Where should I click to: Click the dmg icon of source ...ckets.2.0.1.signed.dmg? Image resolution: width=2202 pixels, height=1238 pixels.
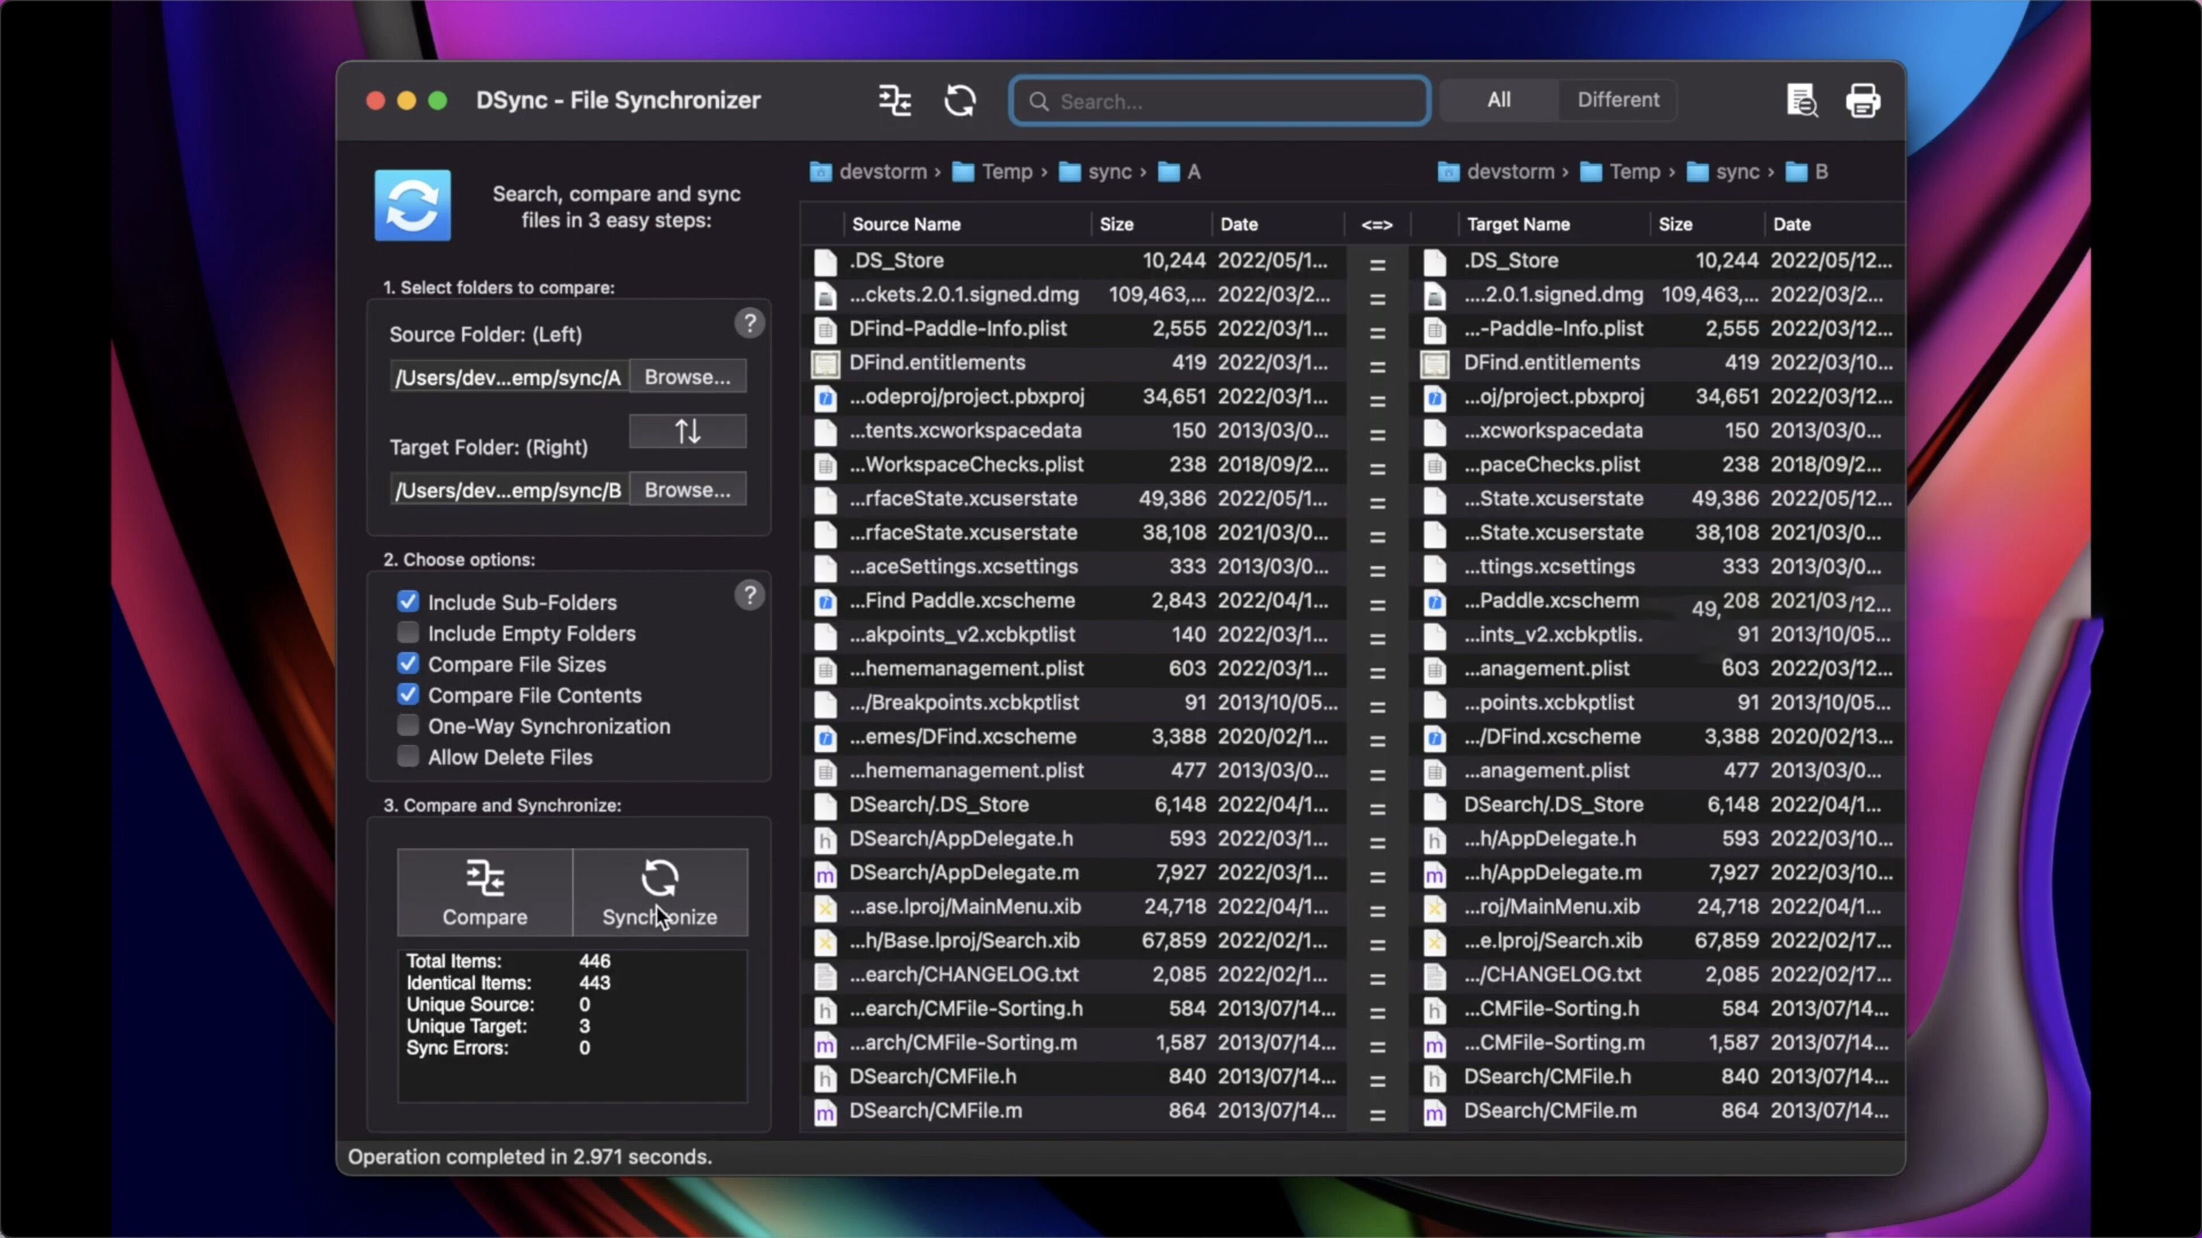[825, 296]
